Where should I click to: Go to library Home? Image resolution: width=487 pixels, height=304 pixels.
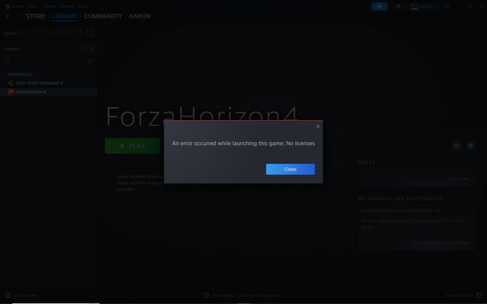(x=42, y=33)
